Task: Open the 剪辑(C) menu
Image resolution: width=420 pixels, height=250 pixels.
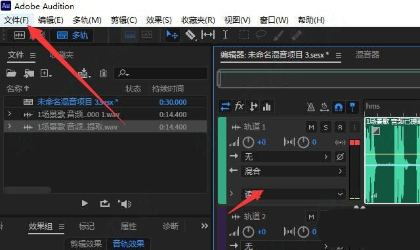Action: coord(124,20)
